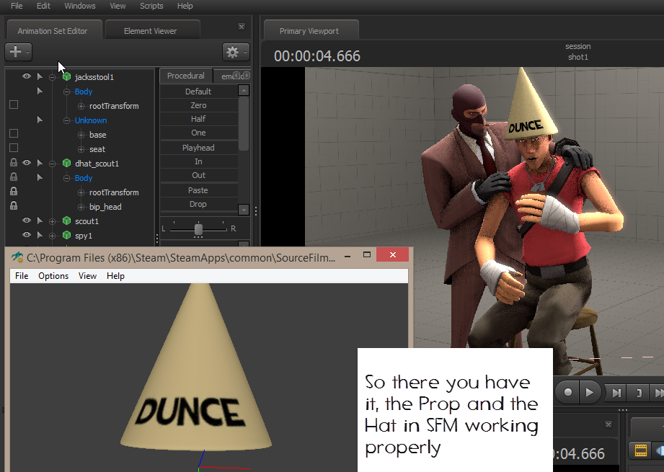Expand the spy1 tree node
664x472 pixels.
click(x=52, y=236)
